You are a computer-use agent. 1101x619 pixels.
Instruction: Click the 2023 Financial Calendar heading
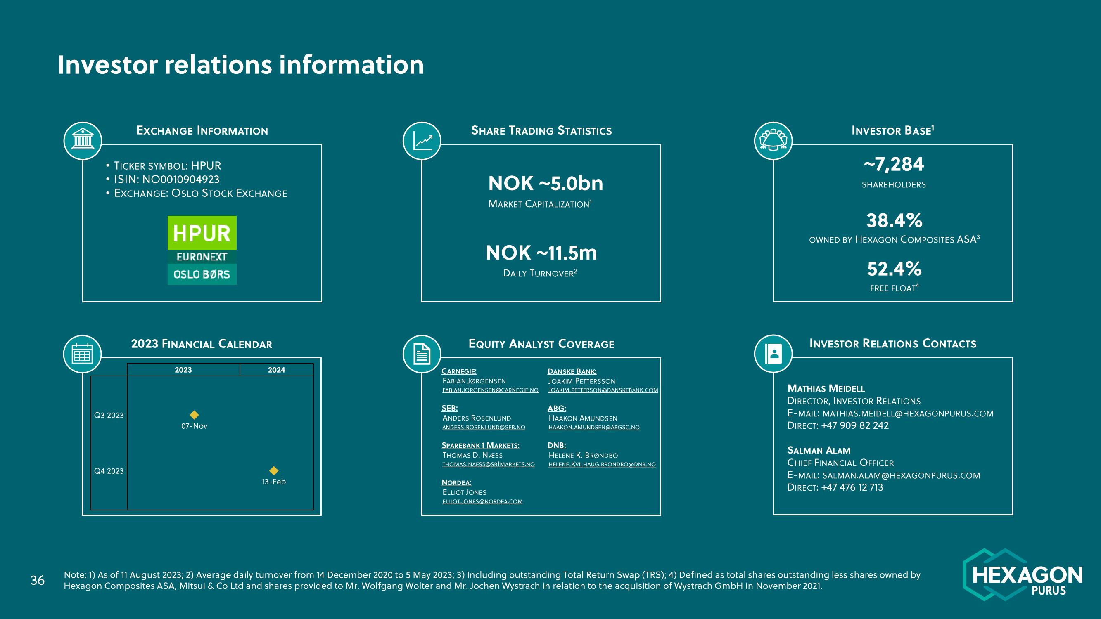coord(202,344)
